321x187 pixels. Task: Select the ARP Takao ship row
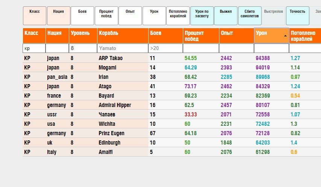pos(172,58)
